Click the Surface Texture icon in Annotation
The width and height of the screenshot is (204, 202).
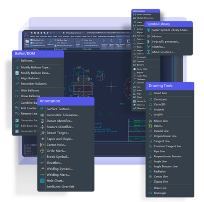coord(42,109)
